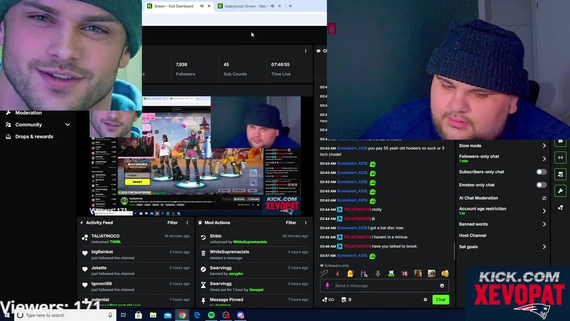
Task: Open TALIATINOCO username at 02:46 AM message
Action: (357, 246)
